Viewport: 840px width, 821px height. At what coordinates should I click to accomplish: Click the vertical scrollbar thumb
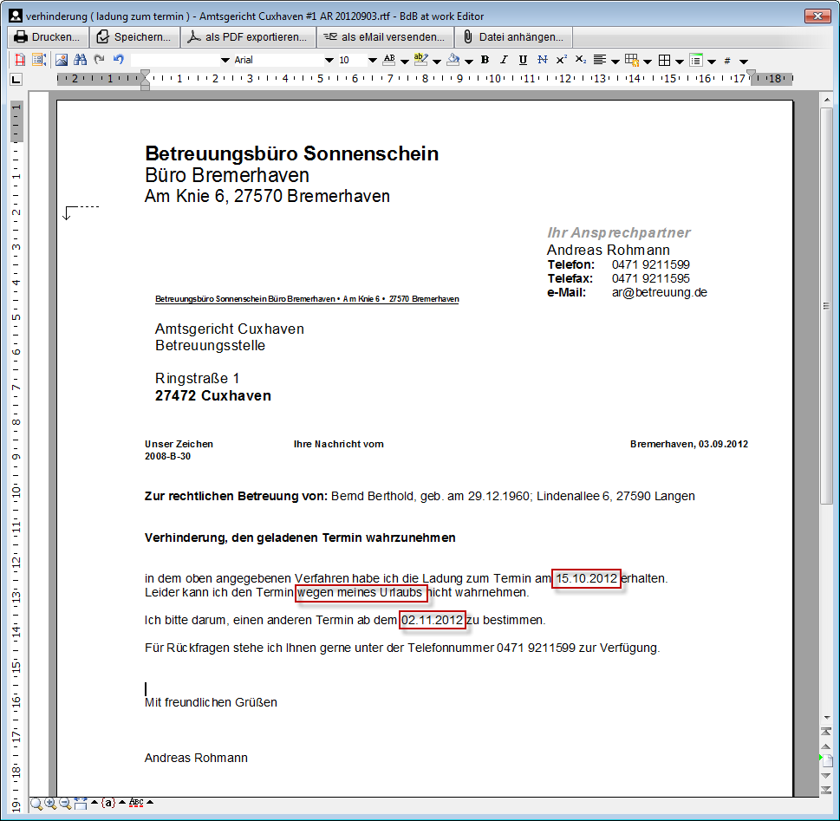[x=827, y=305]
